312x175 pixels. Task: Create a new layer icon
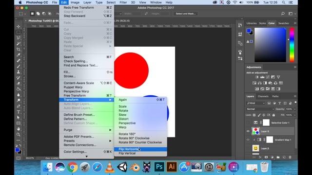coord(284,157)
